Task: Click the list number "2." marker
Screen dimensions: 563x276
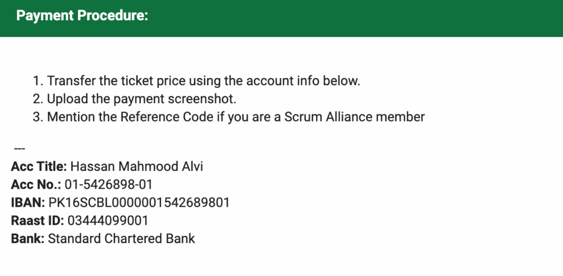Action: point(38,99)
